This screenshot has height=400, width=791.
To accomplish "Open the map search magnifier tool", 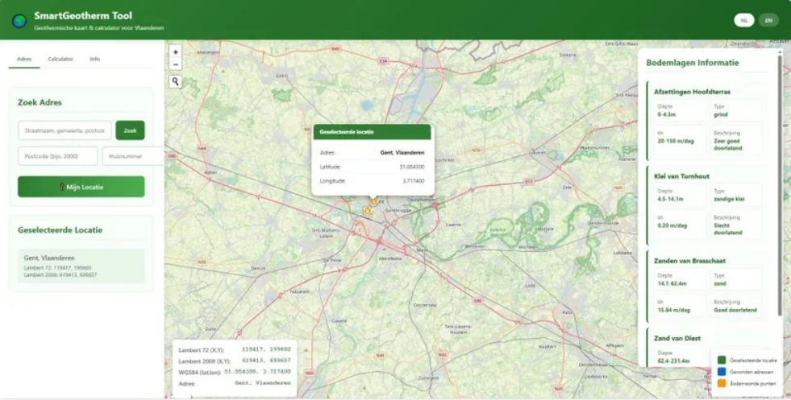I will (x=176, y=81).
